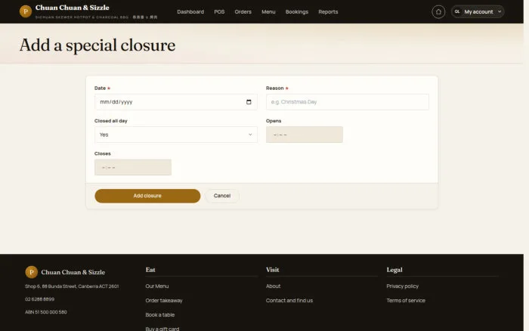Open Contact and find us link

(289, 300)
